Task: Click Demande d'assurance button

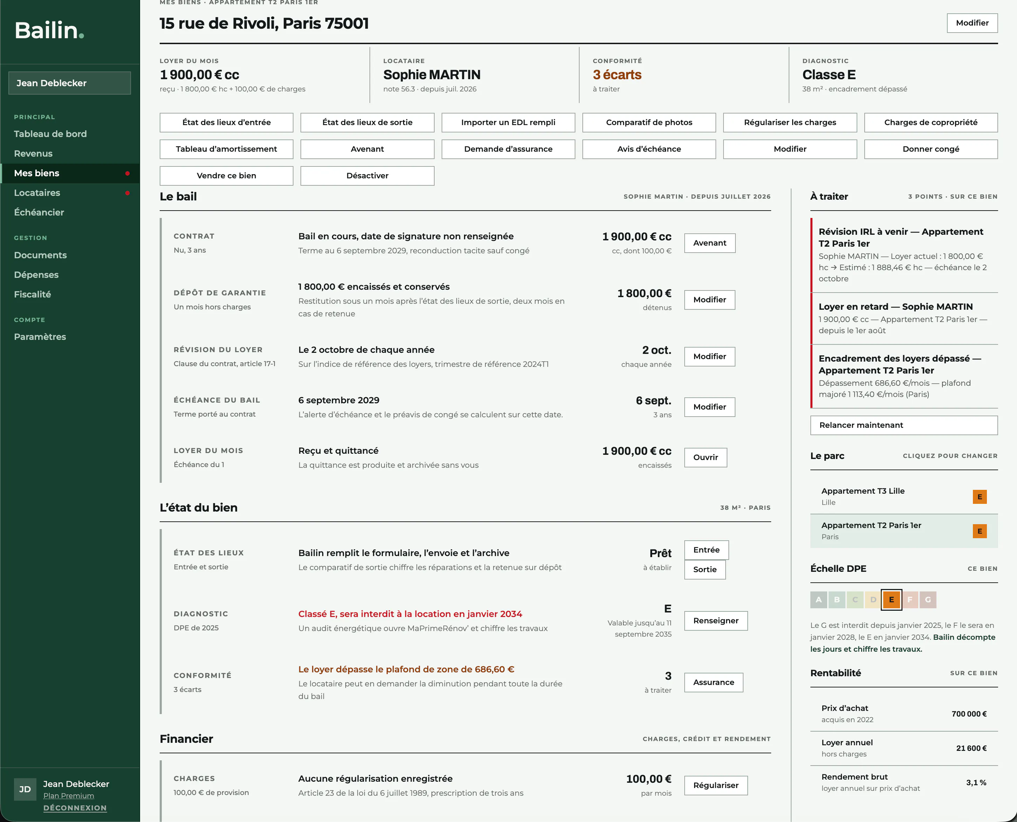Action: click(x=508, y=149)
